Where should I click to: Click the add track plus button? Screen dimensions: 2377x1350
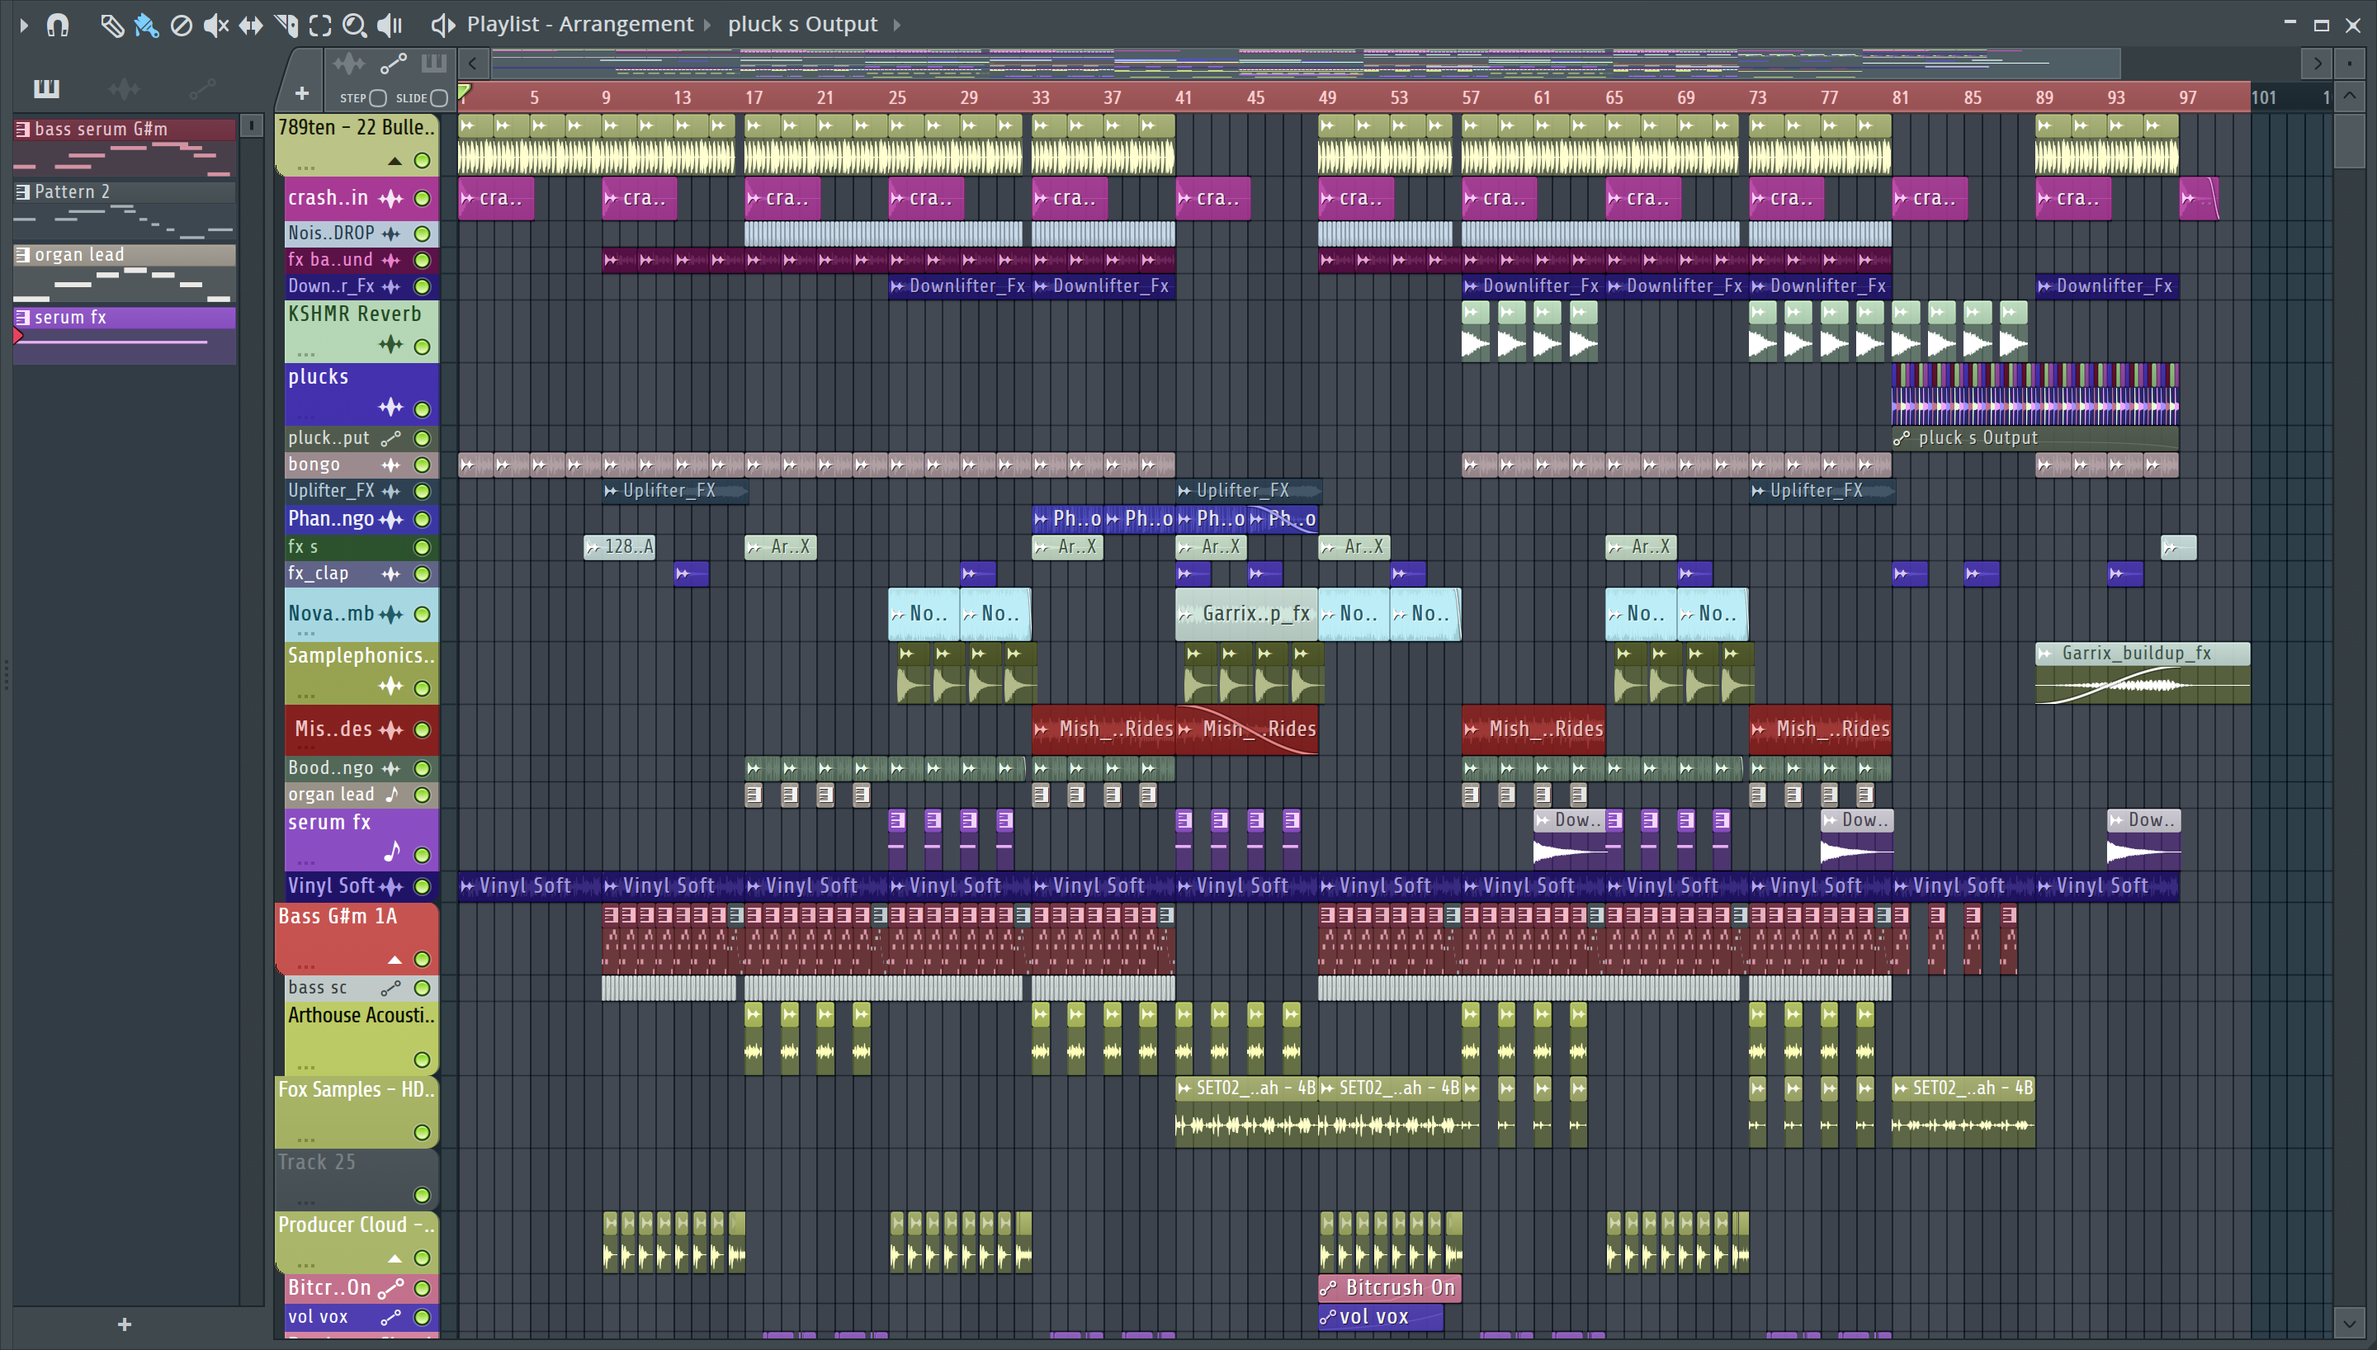pyautogui.click(x=301, y=93)
